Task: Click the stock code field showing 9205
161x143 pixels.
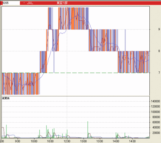Action: [11, 3]
